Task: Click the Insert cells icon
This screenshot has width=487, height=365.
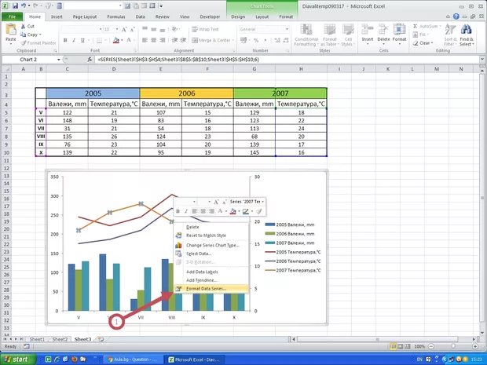Action: (x=368, y=30)
